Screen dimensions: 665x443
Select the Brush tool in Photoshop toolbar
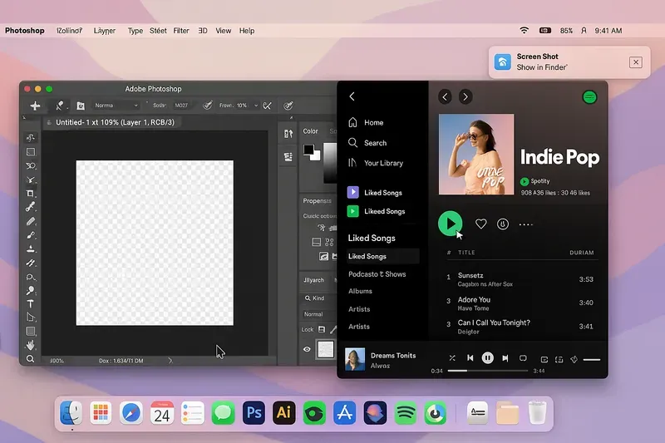coord(31,234)
